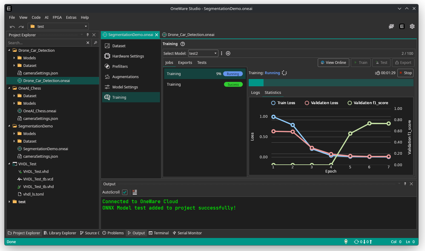
Task: Open the FPGA menu
Action: [x=57, y=17]
